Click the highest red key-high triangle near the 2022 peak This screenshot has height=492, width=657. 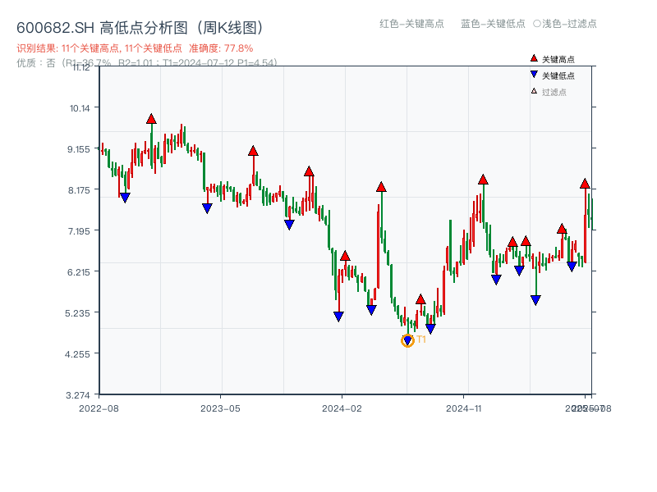tap(151, 118)
